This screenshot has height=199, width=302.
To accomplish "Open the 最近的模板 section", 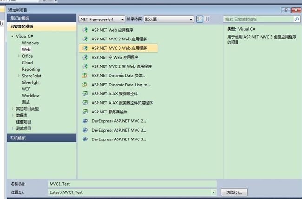I will tap(42, 18).
